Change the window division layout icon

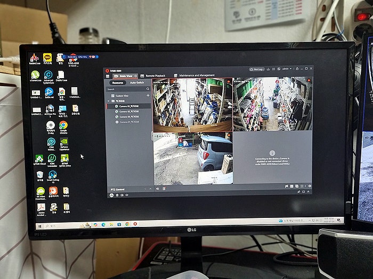pos(292,187)
